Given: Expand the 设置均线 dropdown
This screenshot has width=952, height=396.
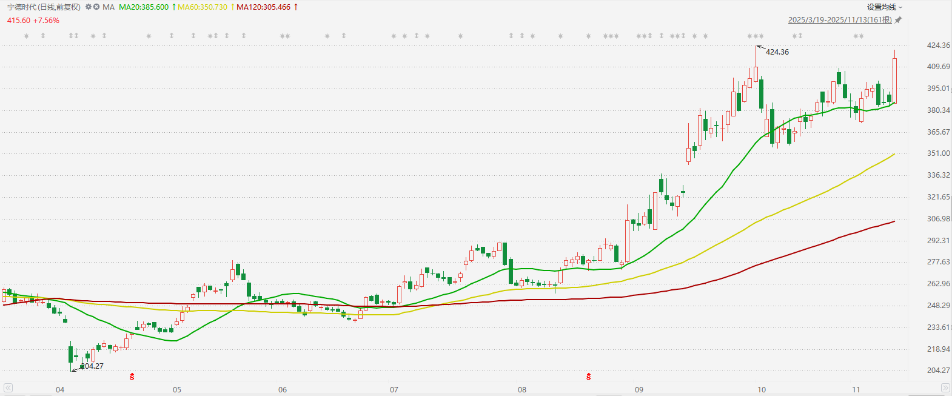Looking at the screenshot, I should [885, 7].
